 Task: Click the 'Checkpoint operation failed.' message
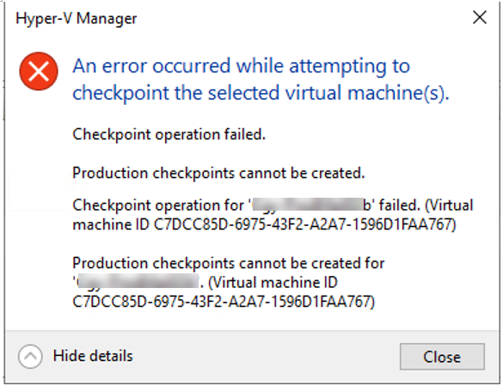tap(169, 134)
